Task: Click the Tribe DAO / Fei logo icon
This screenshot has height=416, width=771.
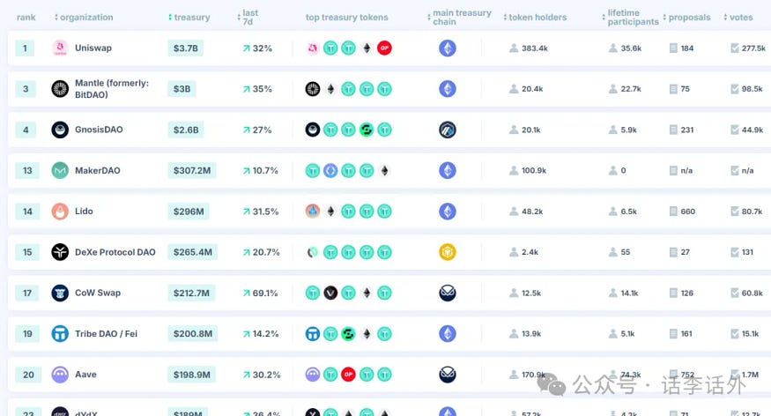Action: click(60, 334)
